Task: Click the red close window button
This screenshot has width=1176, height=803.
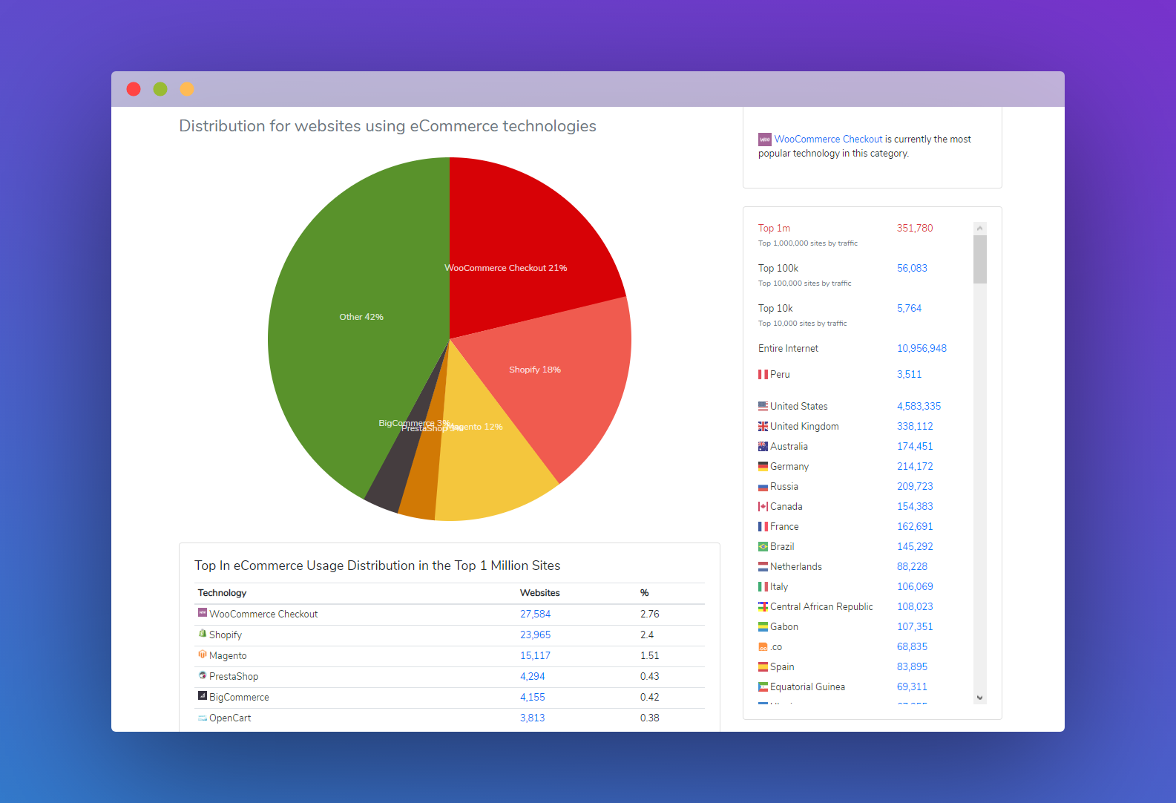Action: tap(134, 89)
